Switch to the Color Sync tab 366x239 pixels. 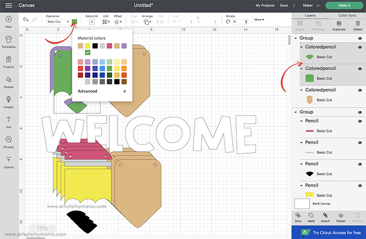(x=347, y=15)
